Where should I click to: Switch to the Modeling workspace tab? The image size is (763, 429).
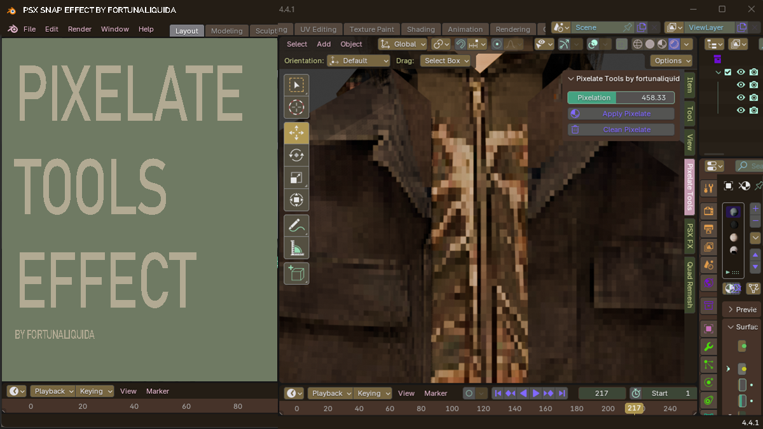coord(227,31)
